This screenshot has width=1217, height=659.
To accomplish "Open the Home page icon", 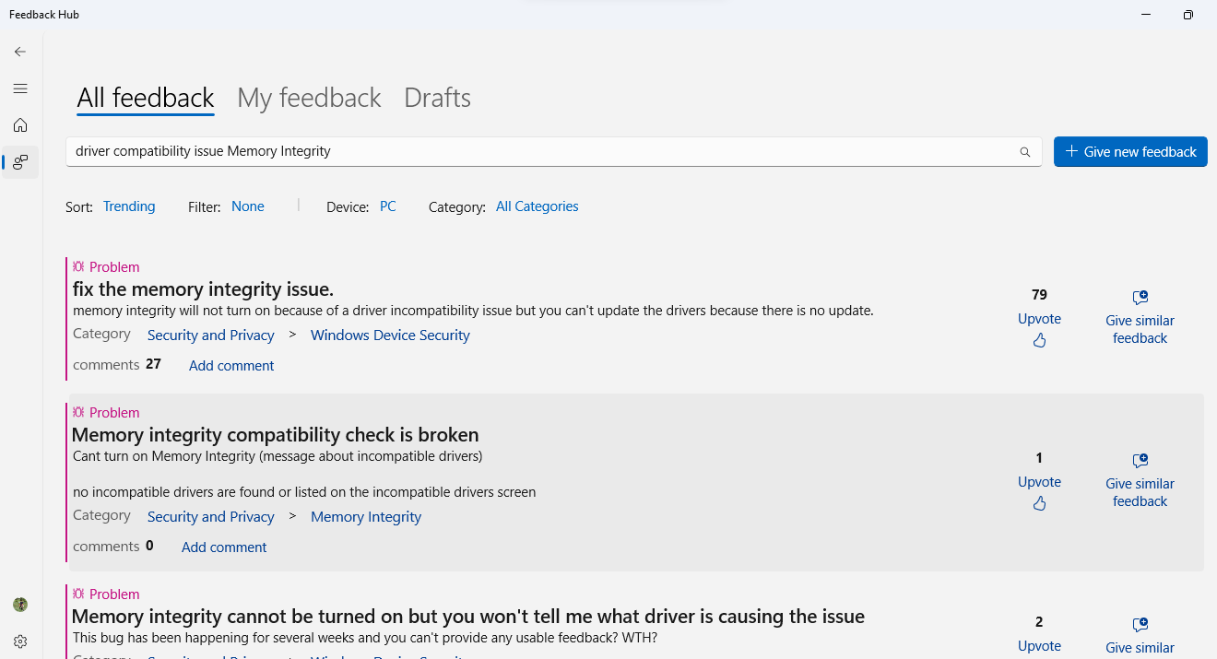I will [x=20, y=125].
